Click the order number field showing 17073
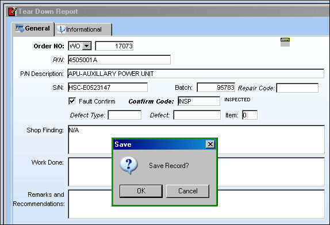The height and width of the screenshot is (225, 330). pyautogui.click(x=114, y=46)
